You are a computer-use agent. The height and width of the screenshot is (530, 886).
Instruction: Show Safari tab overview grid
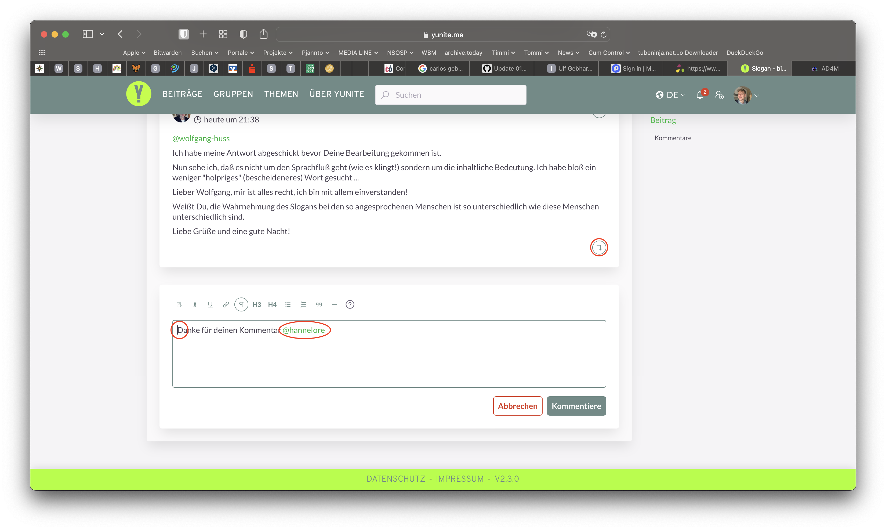click(223, 34)
